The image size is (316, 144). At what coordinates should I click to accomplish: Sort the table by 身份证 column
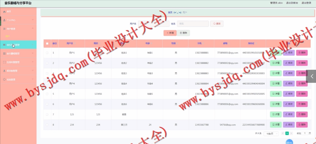click(256, 44)
